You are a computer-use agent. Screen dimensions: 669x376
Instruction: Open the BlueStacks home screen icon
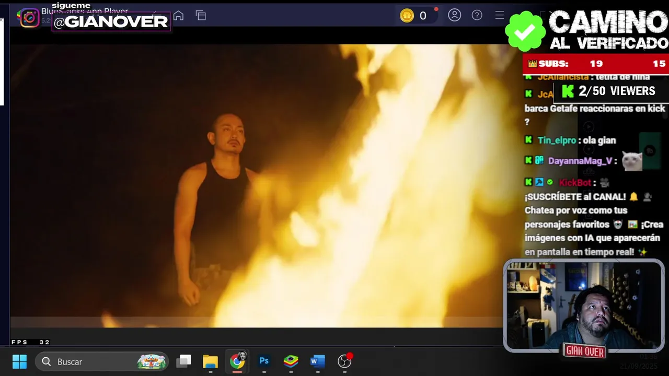(x=178, y=16)
